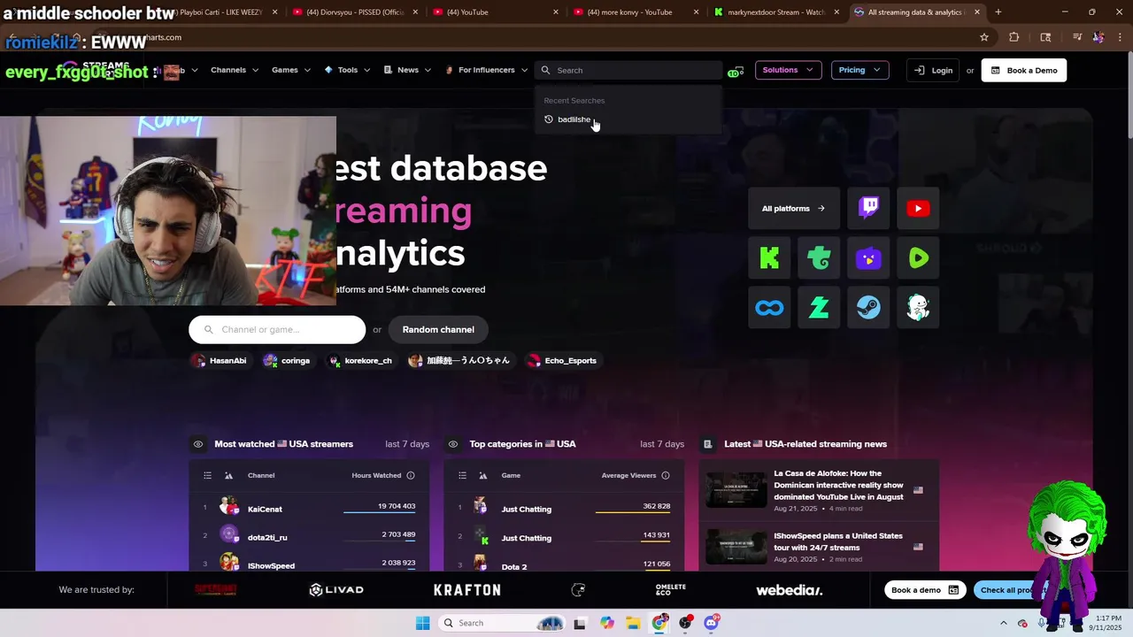Open the Steam platform tile

click(868, 308)
